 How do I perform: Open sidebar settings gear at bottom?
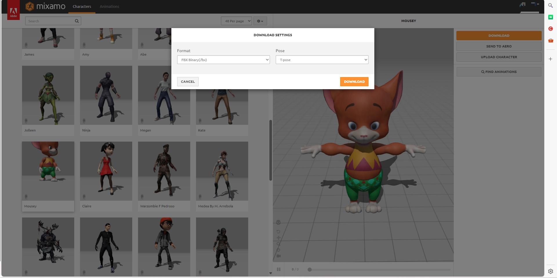pos(551,271)
